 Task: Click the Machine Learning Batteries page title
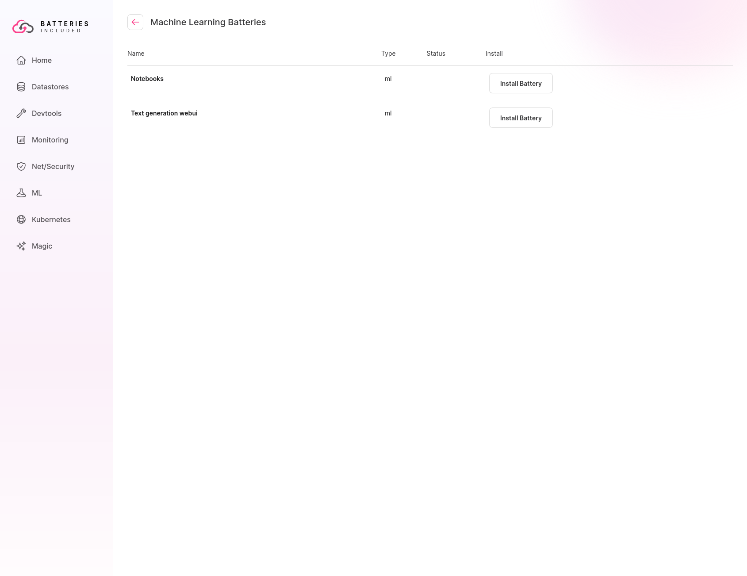tap(208, 22)
